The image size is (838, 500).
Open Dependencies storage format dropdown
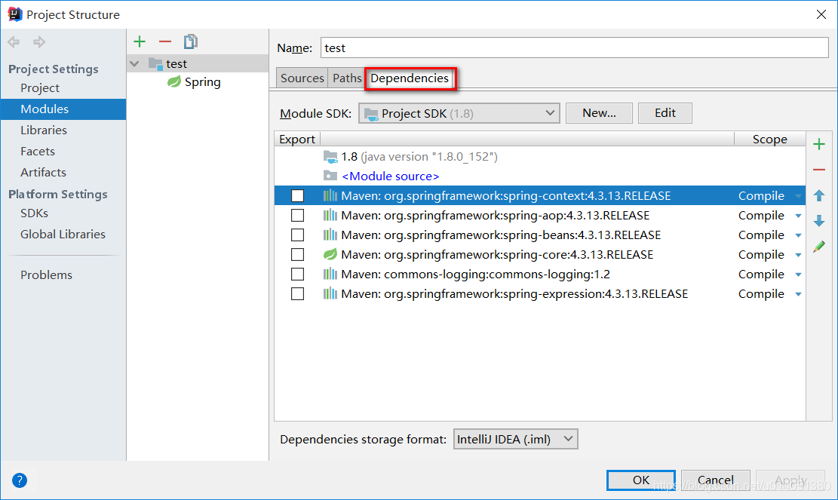pyautogui.click(x=516, y=439)
